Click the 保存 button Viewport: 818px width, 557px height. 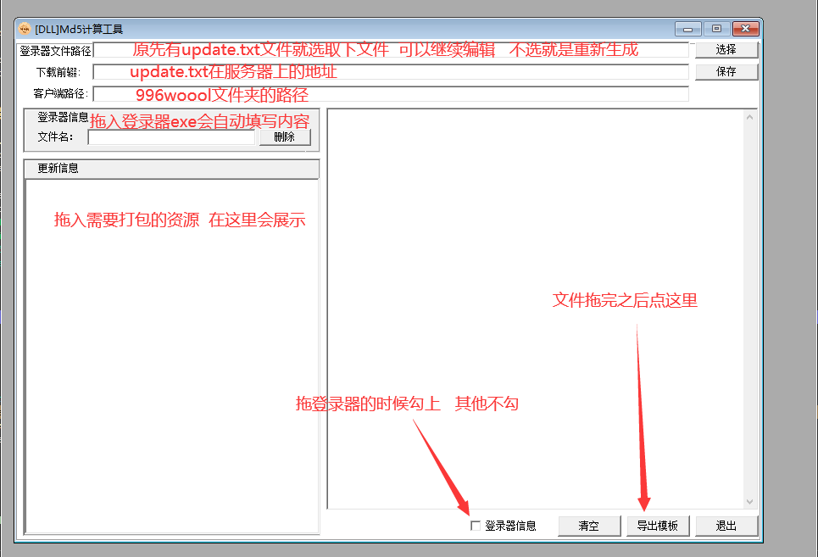pyautogui.click(x=726, y=71)
